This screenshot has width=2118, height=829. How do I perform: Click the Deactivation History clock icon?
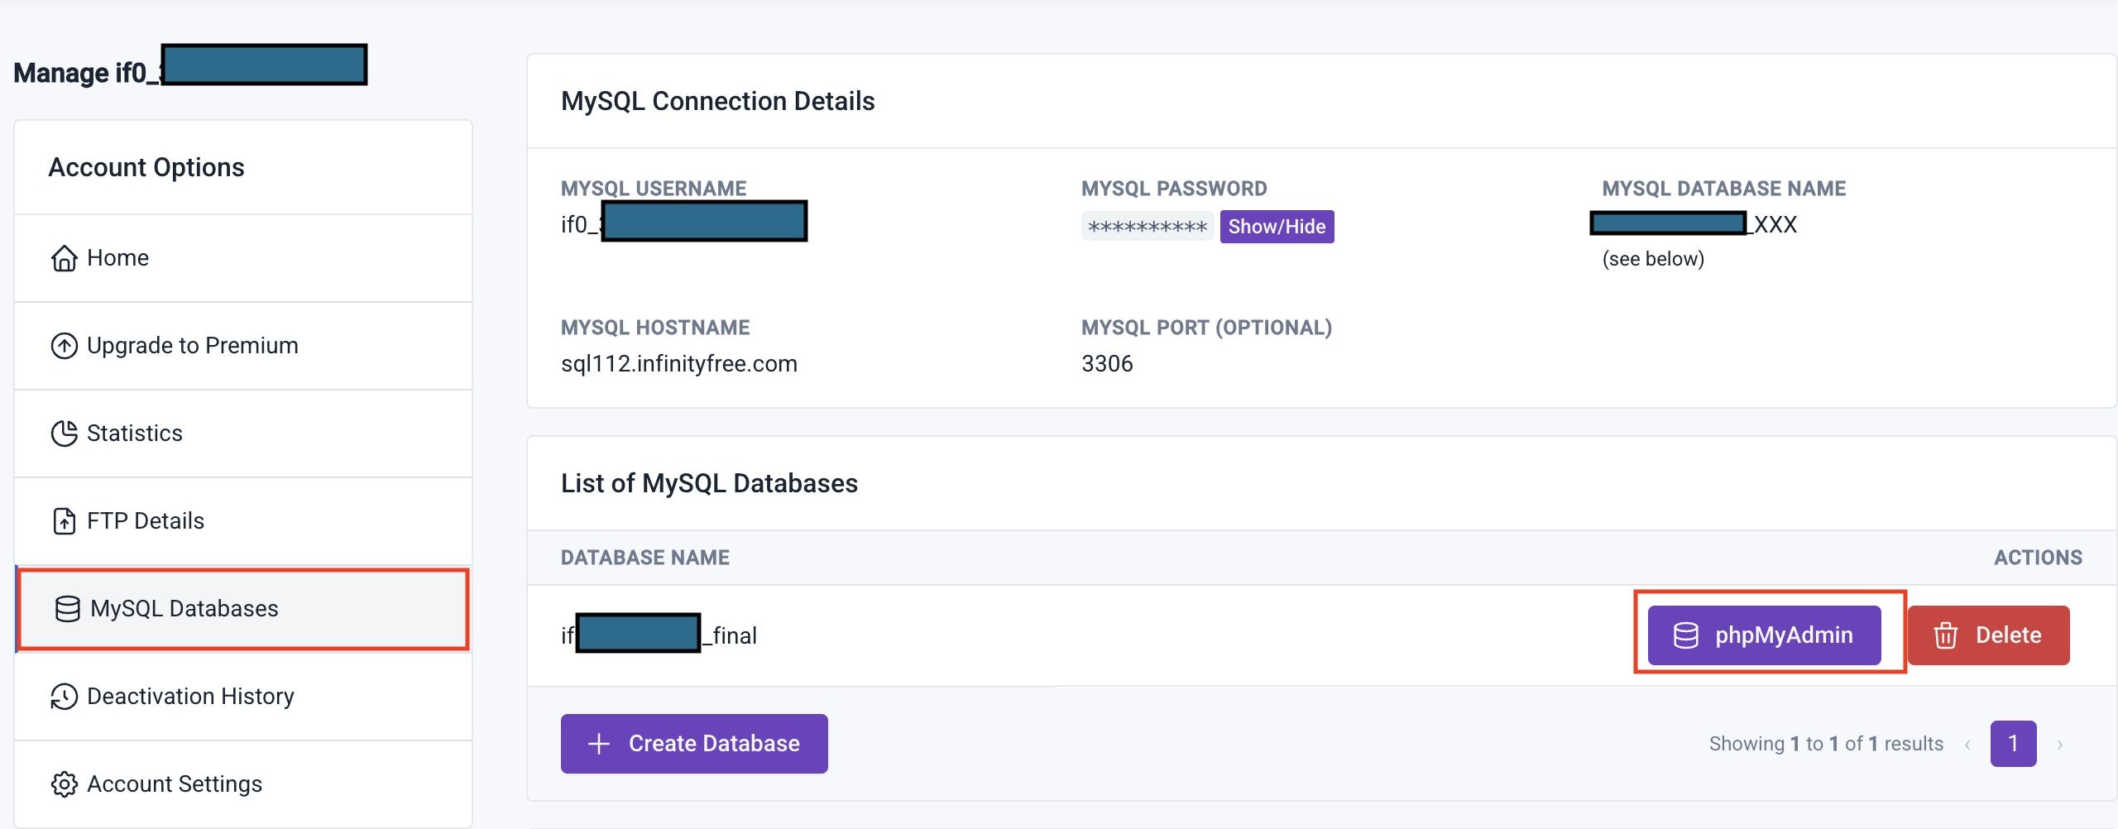pyautogui.click(x=64, y=697)
